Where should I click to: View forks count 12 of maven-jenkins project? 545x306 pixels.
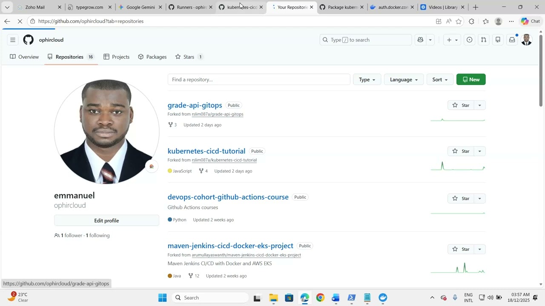tap(194, 276)
